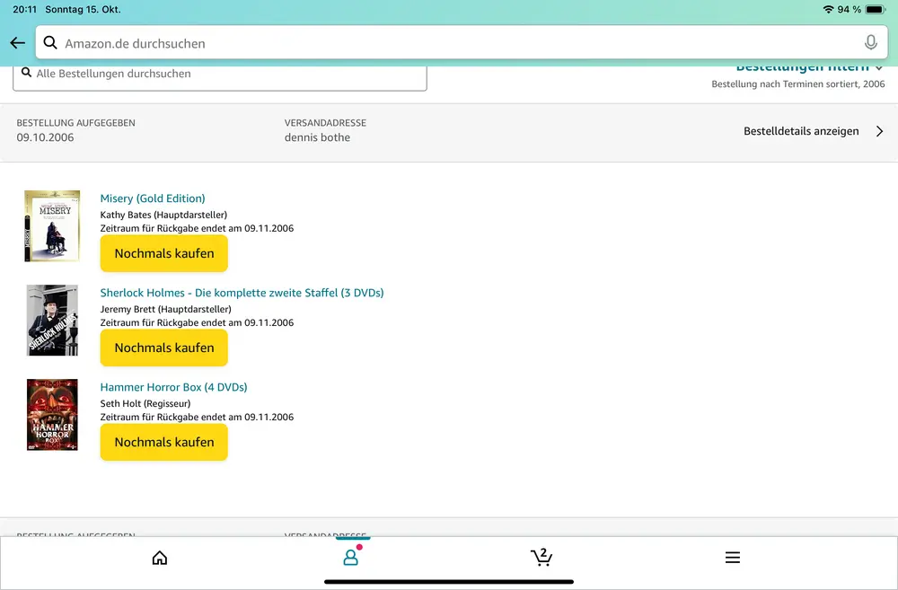Tap 'Bestellung nach Terminen sortiert, 2006' text
Image resolution: width=898 pixels, height=590 pixels.
pos(798,84)
